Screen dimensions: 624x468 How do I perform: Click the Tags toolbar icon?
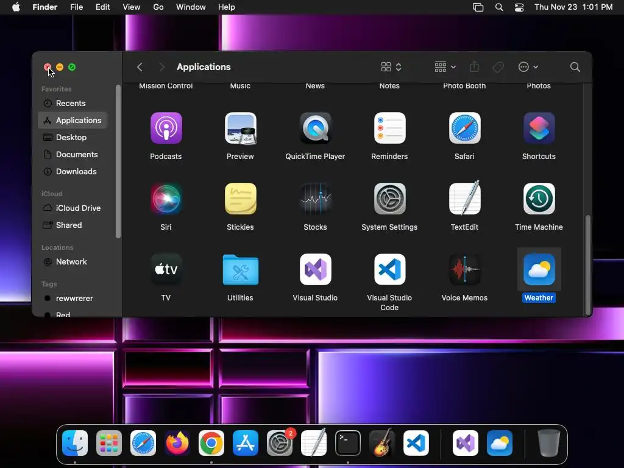pos(498,67)
